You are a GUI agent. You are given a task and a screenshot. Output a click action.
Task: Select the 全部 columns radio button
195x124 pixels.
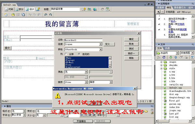(66, 54)
